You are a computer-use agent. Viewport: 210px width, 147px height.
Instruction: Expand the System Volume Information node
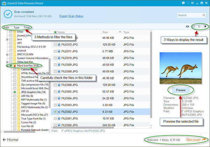tap(7, 58)
